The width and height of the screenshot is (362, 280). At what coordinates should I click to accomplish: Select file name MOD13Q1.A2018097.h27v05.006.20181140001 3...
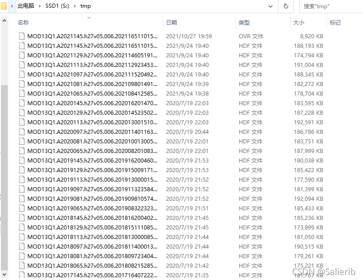point(92,246)
